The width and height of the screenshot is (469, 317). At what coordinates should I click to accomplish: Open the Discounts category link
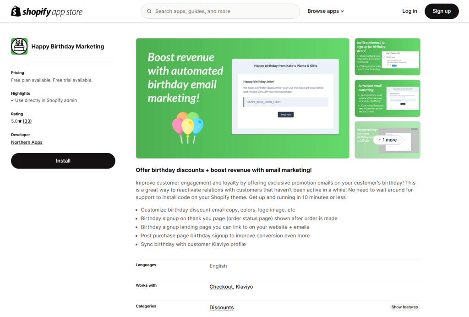pos(222,307)
